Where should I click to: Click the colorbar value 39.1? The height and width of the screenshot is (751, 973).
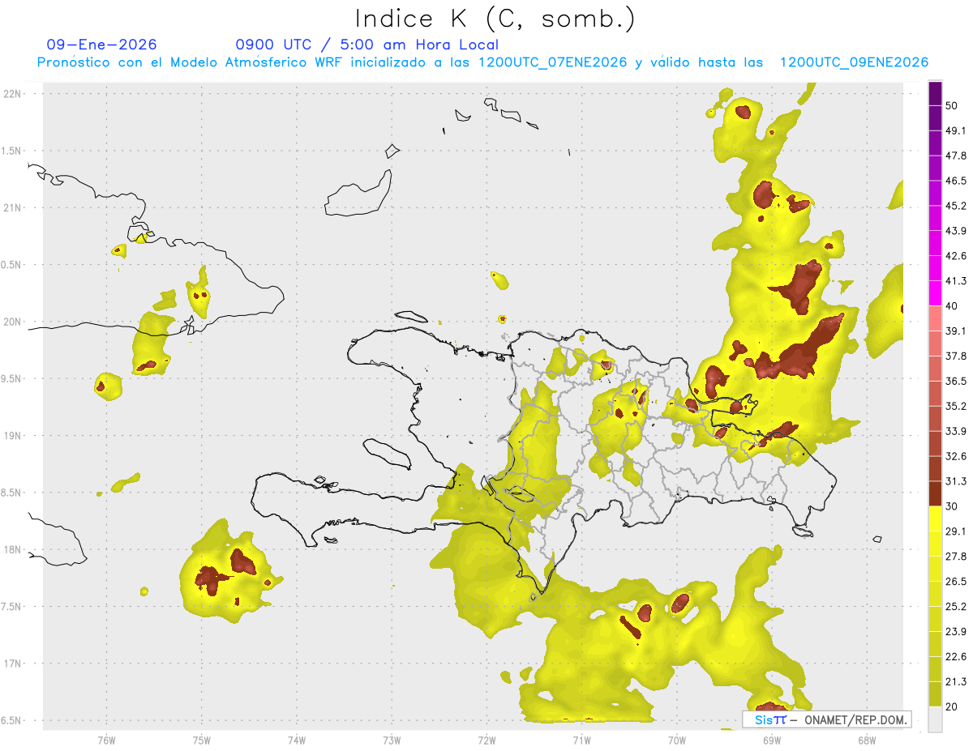point(956,331)
